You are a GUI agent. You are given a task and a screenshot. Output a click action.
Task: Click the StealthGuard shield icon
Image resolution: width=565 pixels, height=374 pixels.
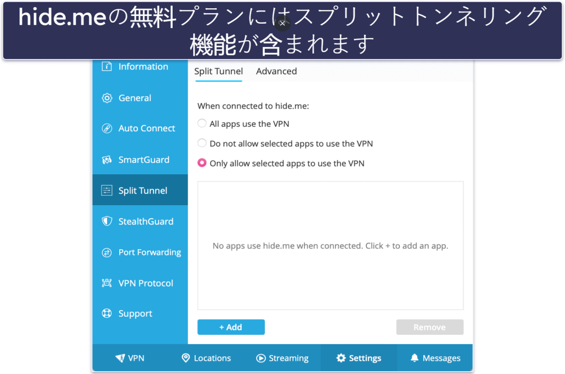[x=106, y=221]
